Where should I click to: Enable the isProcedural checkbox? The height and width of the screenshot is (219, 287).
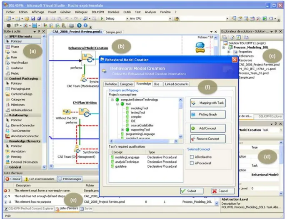coord(192,163)
